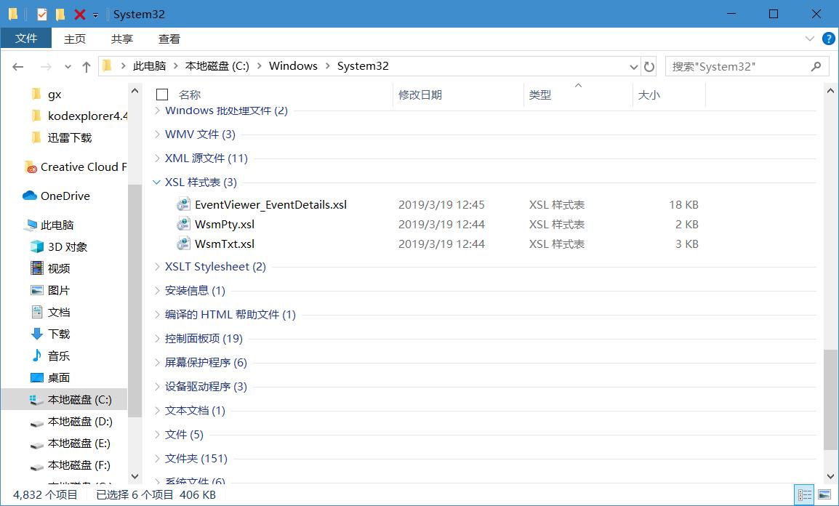Expand the 控制面板项 group
The height and width of the screenshot is (506, 839).
point(157,338)
